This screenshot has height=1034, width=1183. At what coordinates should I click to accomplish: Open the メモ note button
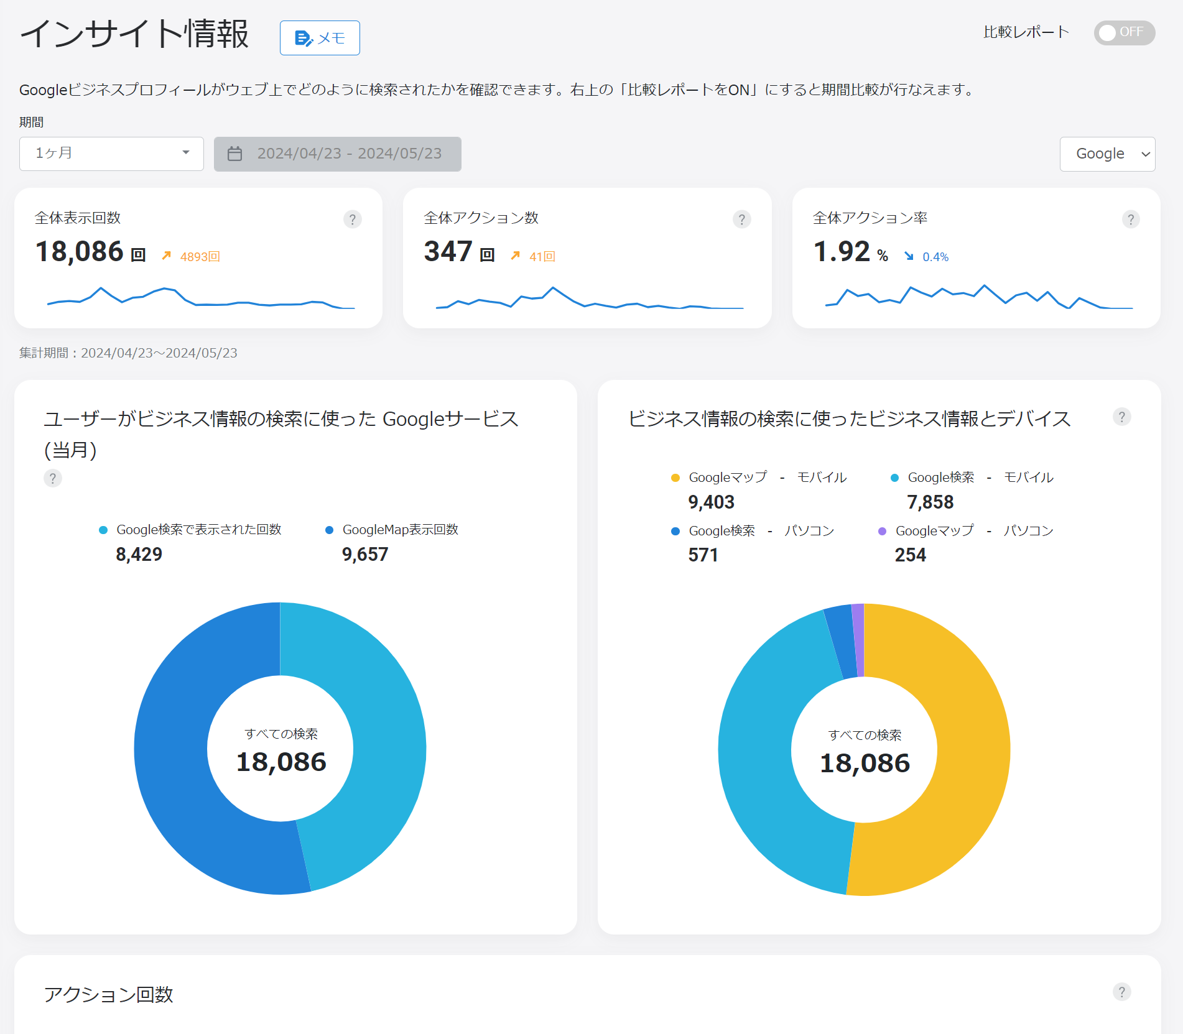[320, 38]
